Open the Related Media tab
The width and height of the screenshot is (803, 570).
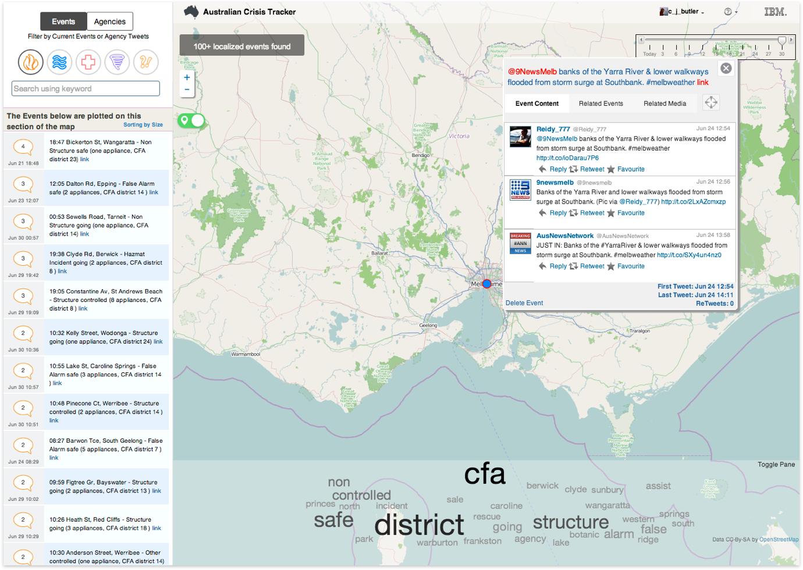665,104
